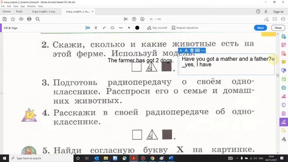288x162 pixels.
Task: Edit page number field showing 50
Action: (x=151, y=19)
